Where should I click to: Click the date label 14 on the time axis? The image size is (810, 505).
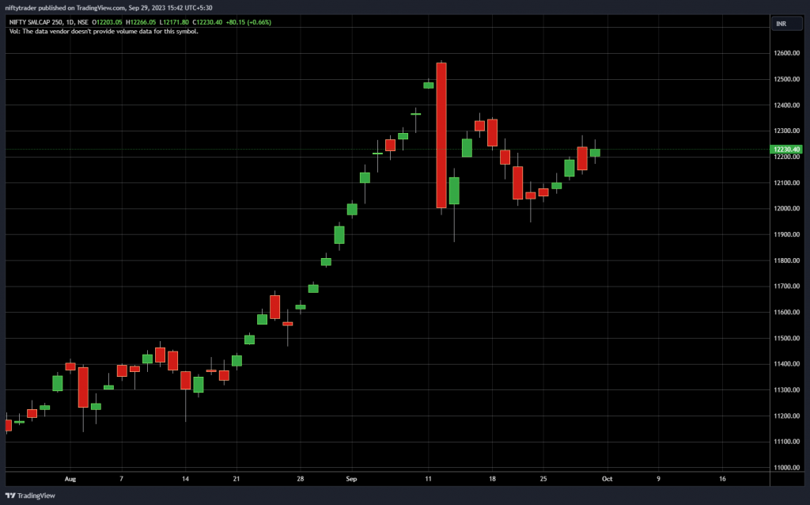(185, 479)
